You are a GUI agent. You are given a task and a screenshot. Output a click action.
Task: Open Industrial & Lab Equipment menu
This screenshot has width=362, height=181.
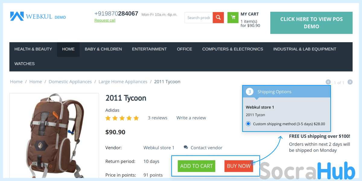pos(305,49)
